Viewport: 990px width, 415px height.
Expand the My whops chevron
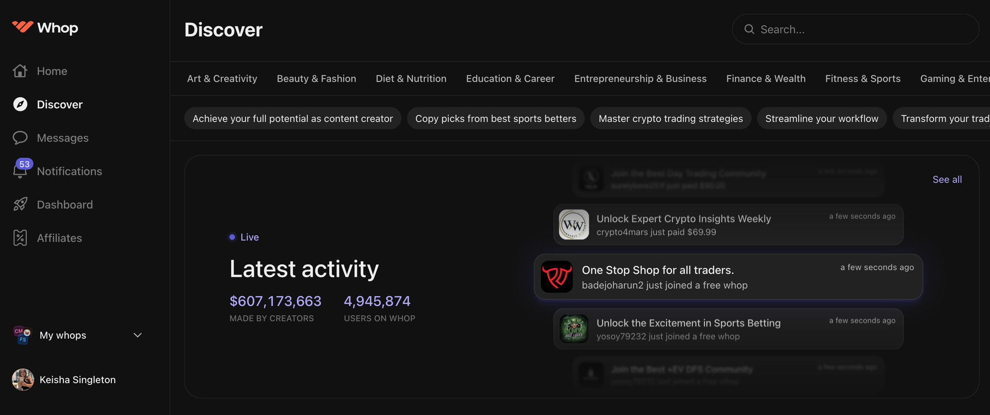pos(138,335)
